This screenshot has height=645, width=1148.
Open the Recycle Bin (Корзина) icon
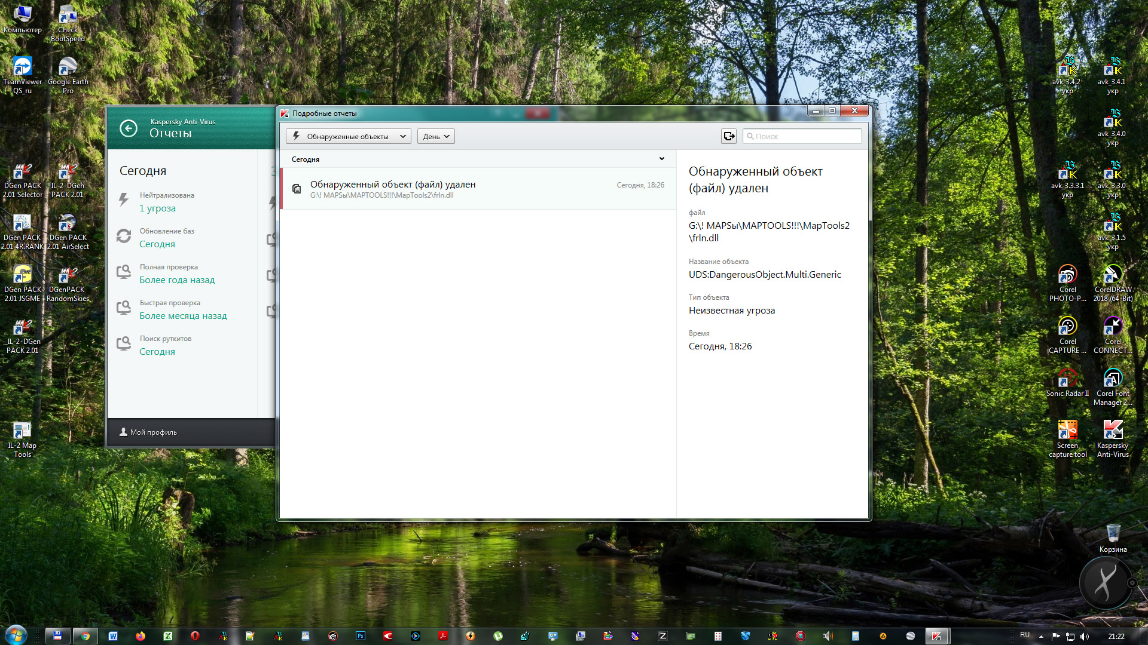[x=1113, y=533]
